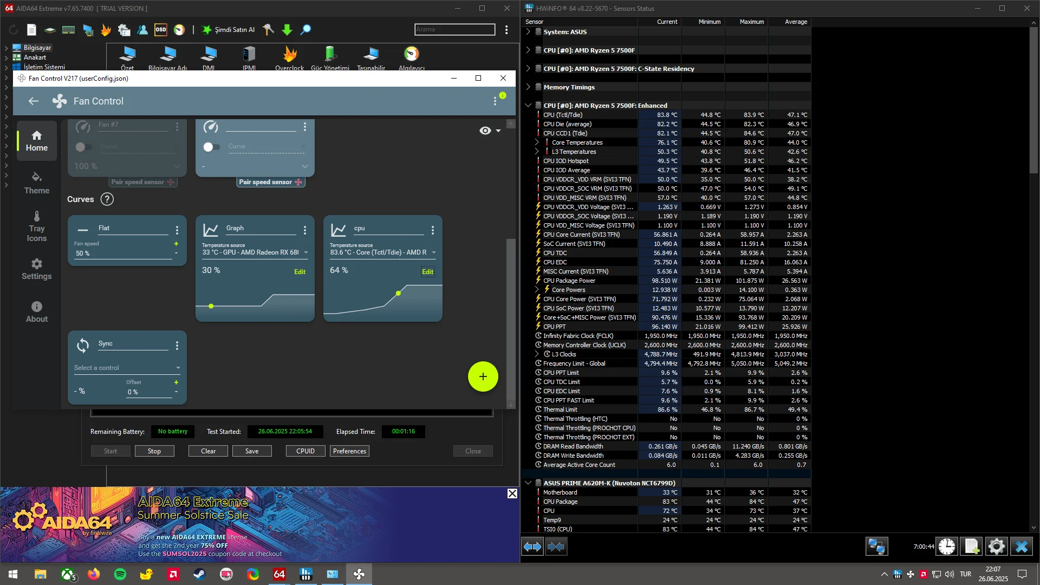Image resolution: width=1040 pixels, height=585 pixels.
Task: Select the Home tab in Fan Control
Action: [36, 141]
